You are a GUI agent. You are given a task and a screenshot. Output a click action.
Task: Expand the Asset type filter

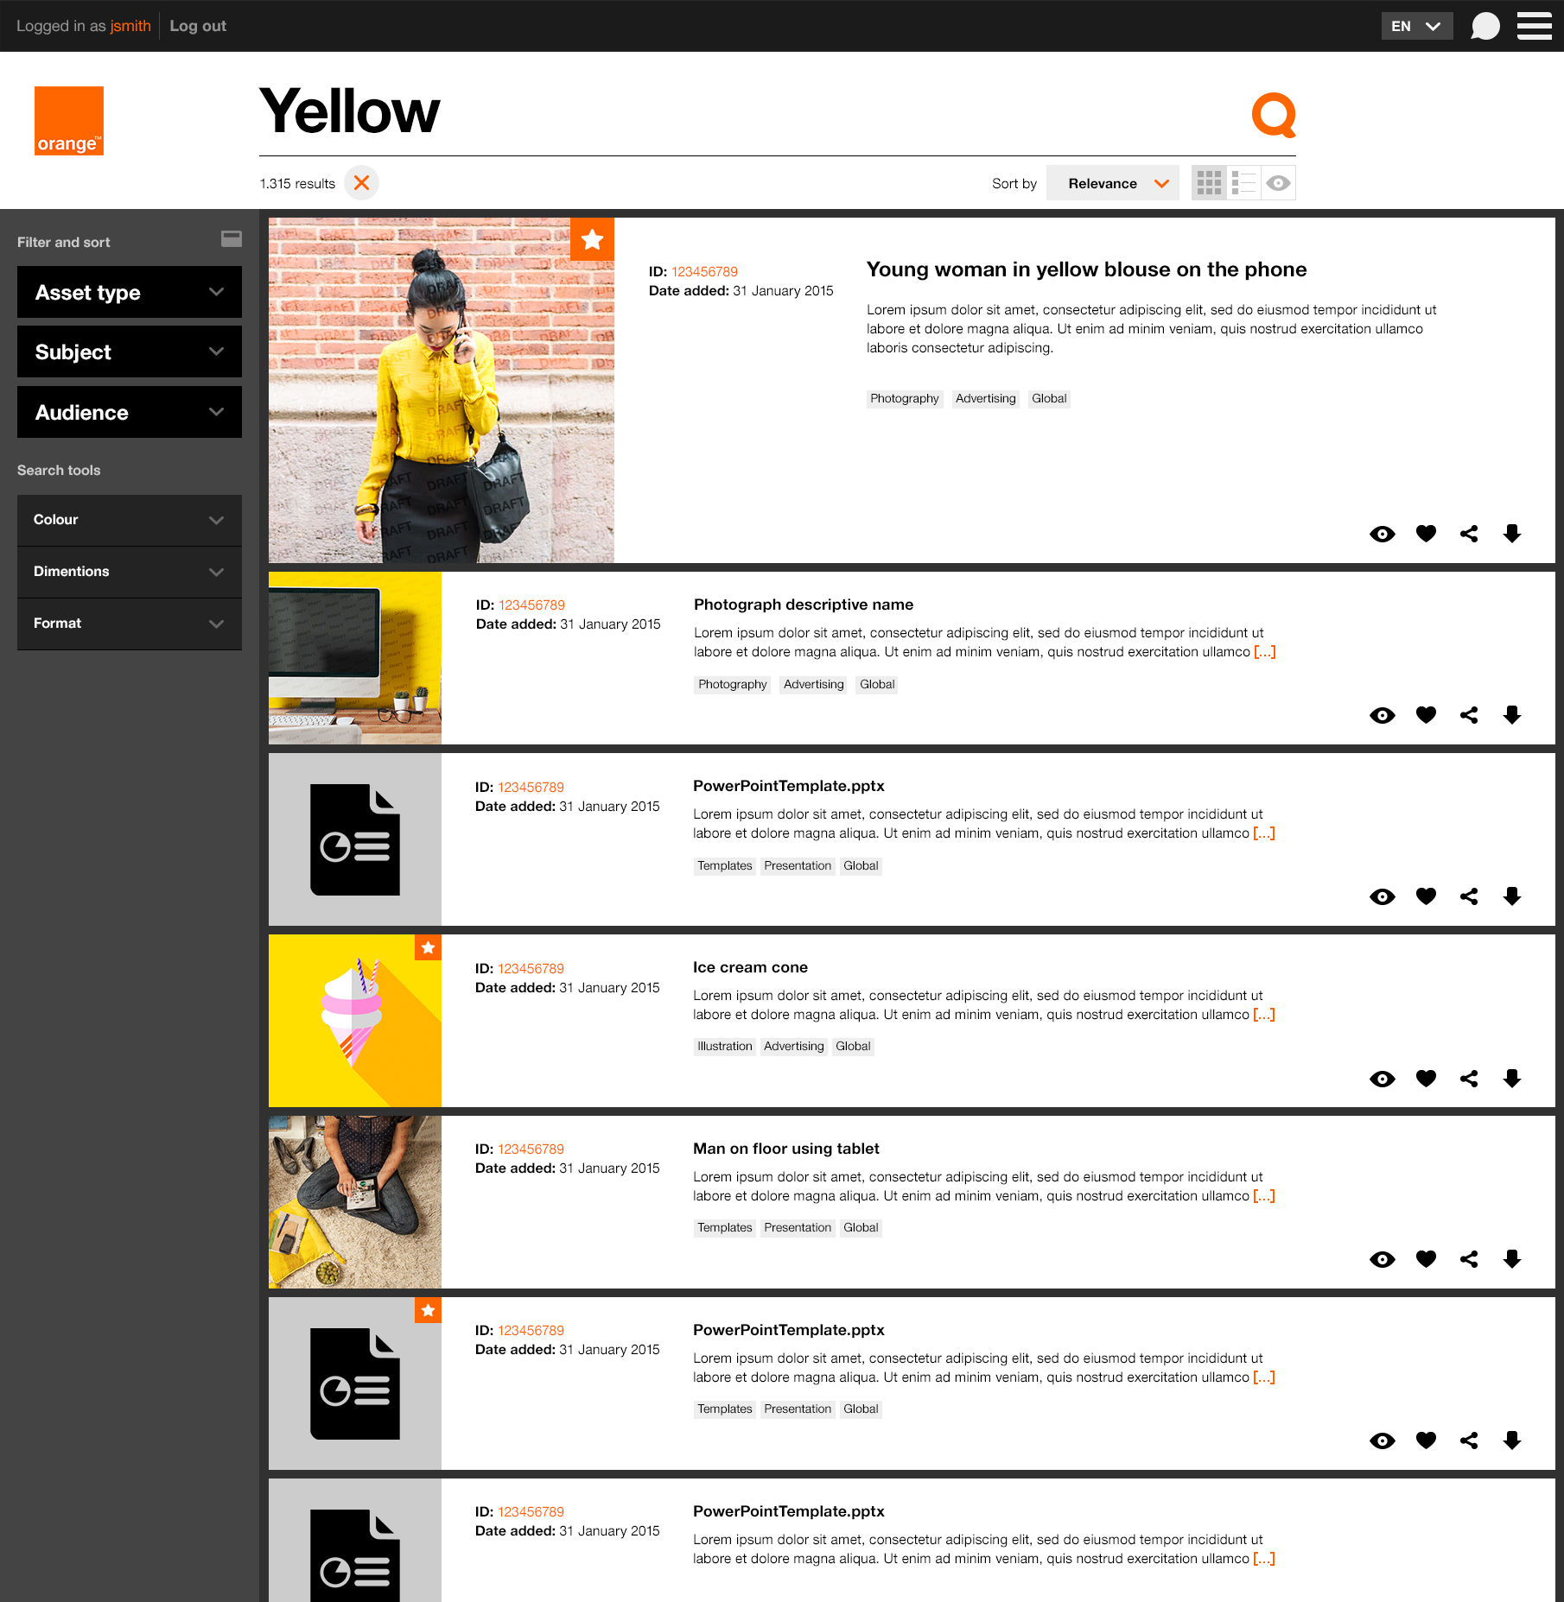(130, 293)
